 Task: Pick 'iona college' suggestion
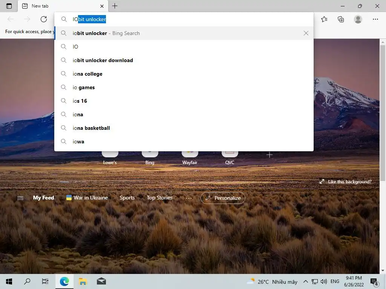point(184,74)
